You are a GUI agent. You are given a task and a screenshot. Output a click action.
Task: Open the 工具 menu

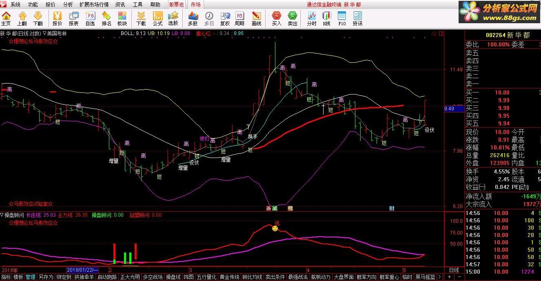coord(137,5)
